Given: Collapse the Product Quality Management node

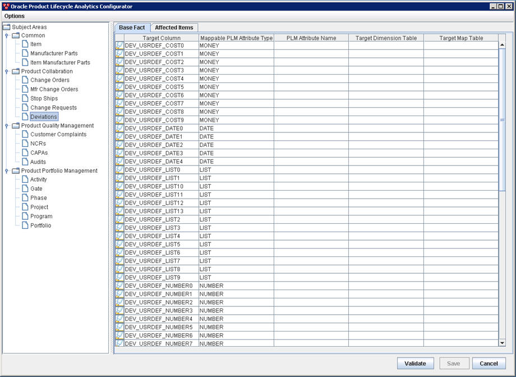Looking at the screenshot, I should pyautogui.click(x=6, y=126).
